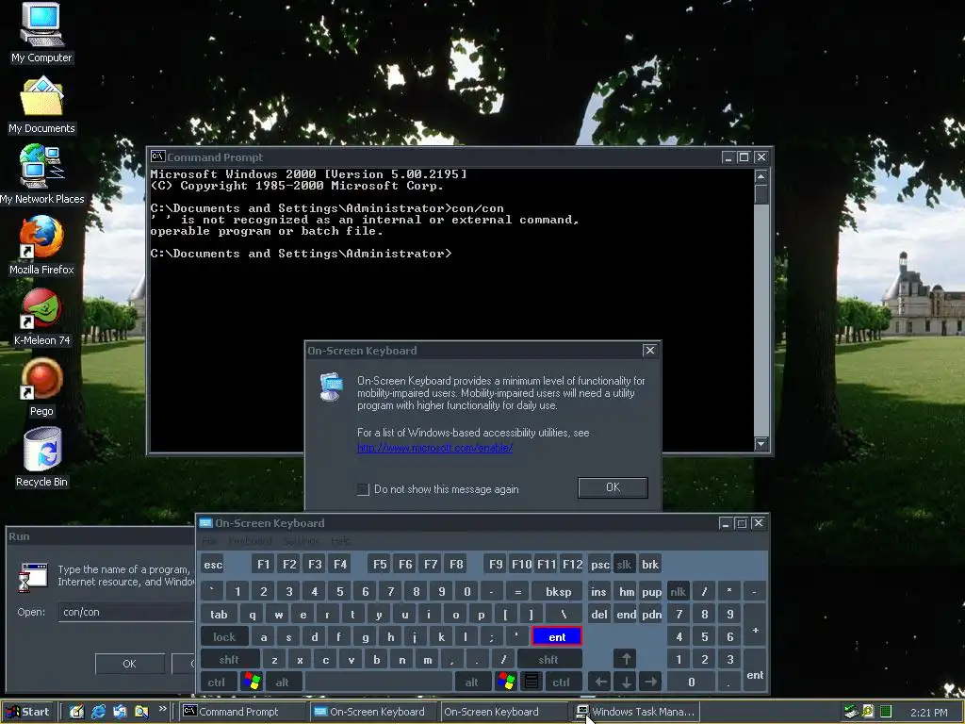Click the bksp key
The height and width of the screenshot is (724, 965).
[558, 592]
